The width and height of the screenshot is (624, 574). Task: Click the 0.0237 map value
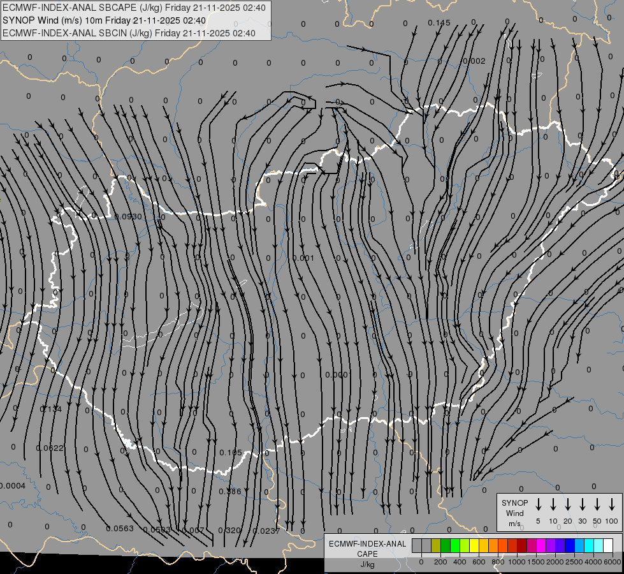(x=266, y=531)
